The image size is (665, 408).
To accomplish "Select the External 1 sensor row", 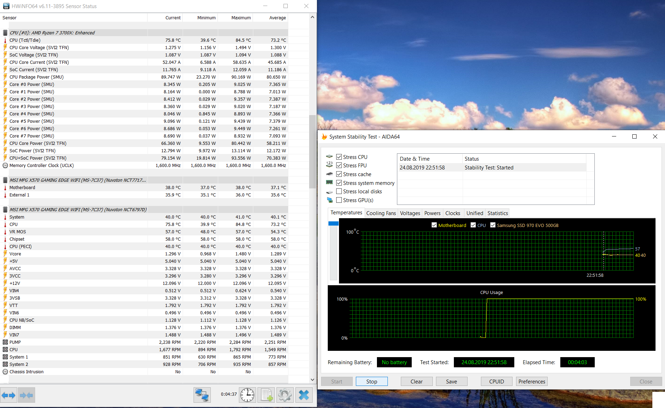I will [144, 195].
